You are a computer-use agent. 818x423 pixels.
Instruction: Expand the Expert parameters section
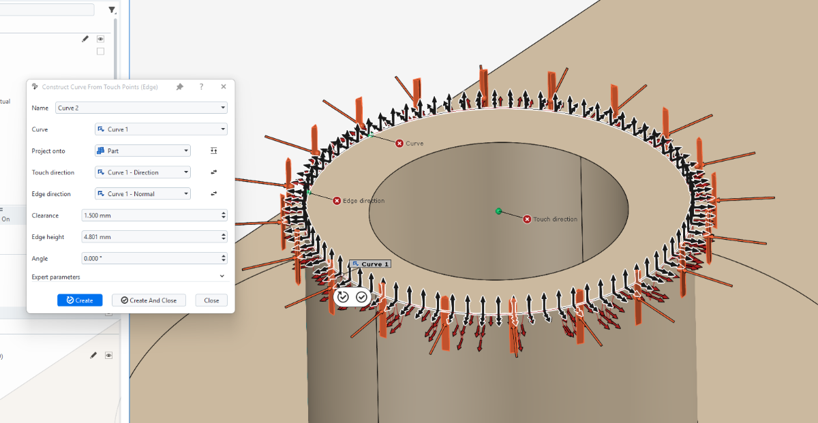click(x=222, y=277)
